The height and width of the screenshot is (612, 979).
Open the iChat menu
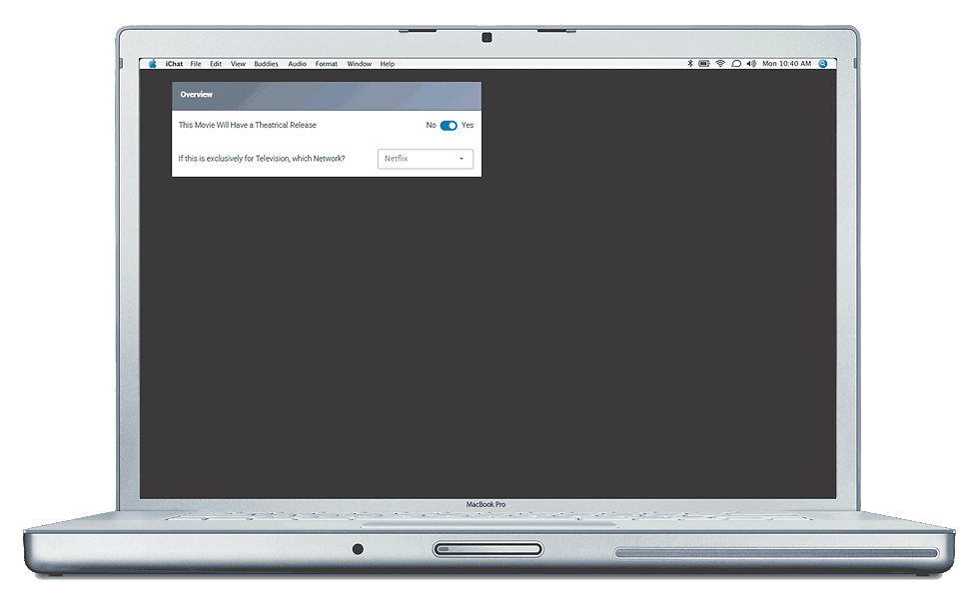(x=174, y=64)
